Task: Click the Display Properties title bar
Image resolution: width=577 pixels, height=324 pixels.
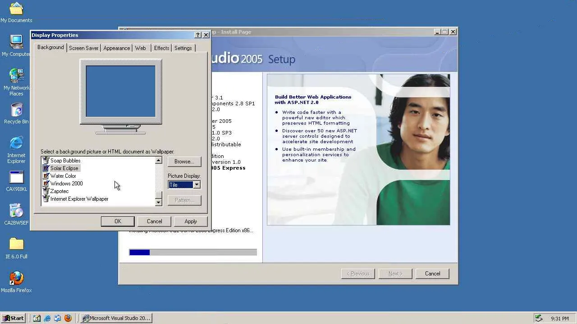Action: (120, 35)
